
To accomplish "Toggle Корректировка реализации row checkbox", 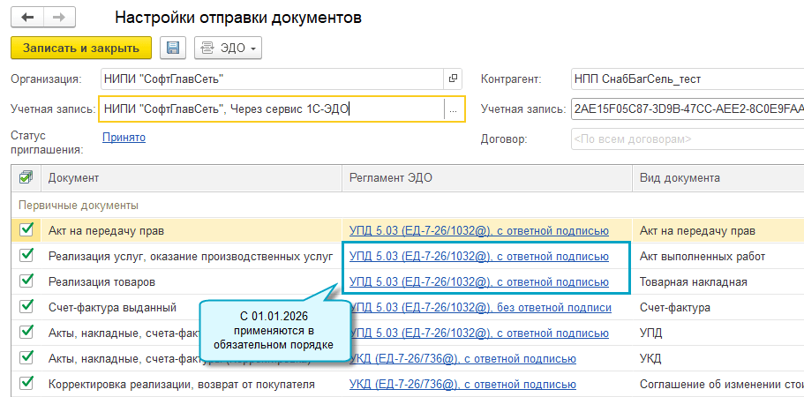I will [x=26, y=385].
